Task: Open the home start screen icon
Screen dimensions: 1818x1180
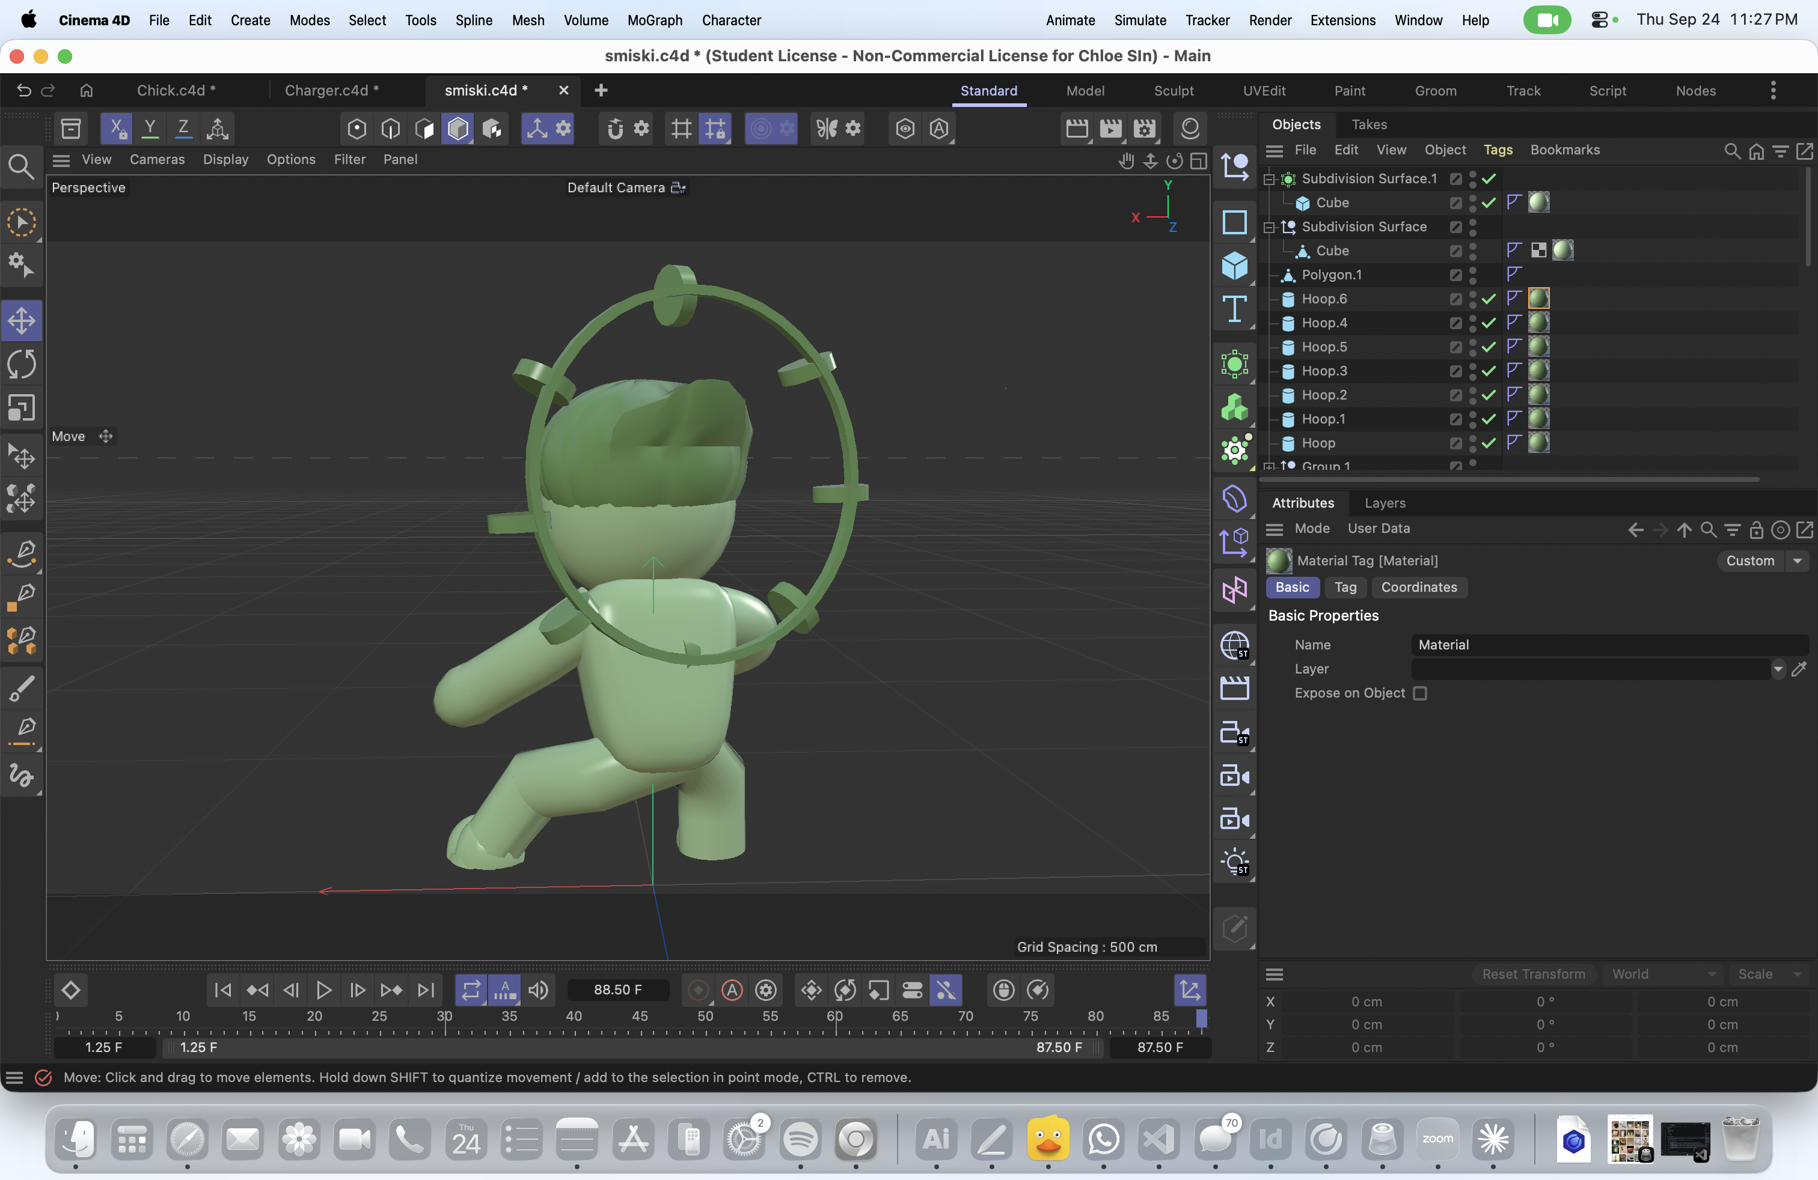Action: (87, 90)
